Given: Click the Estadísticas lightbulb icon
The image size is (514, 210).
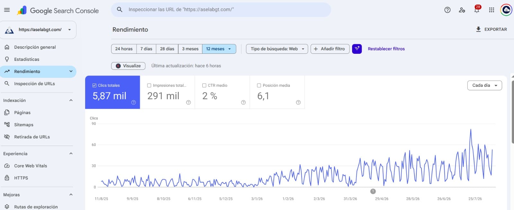Looking at the screenshot, I should click(7, 59).
